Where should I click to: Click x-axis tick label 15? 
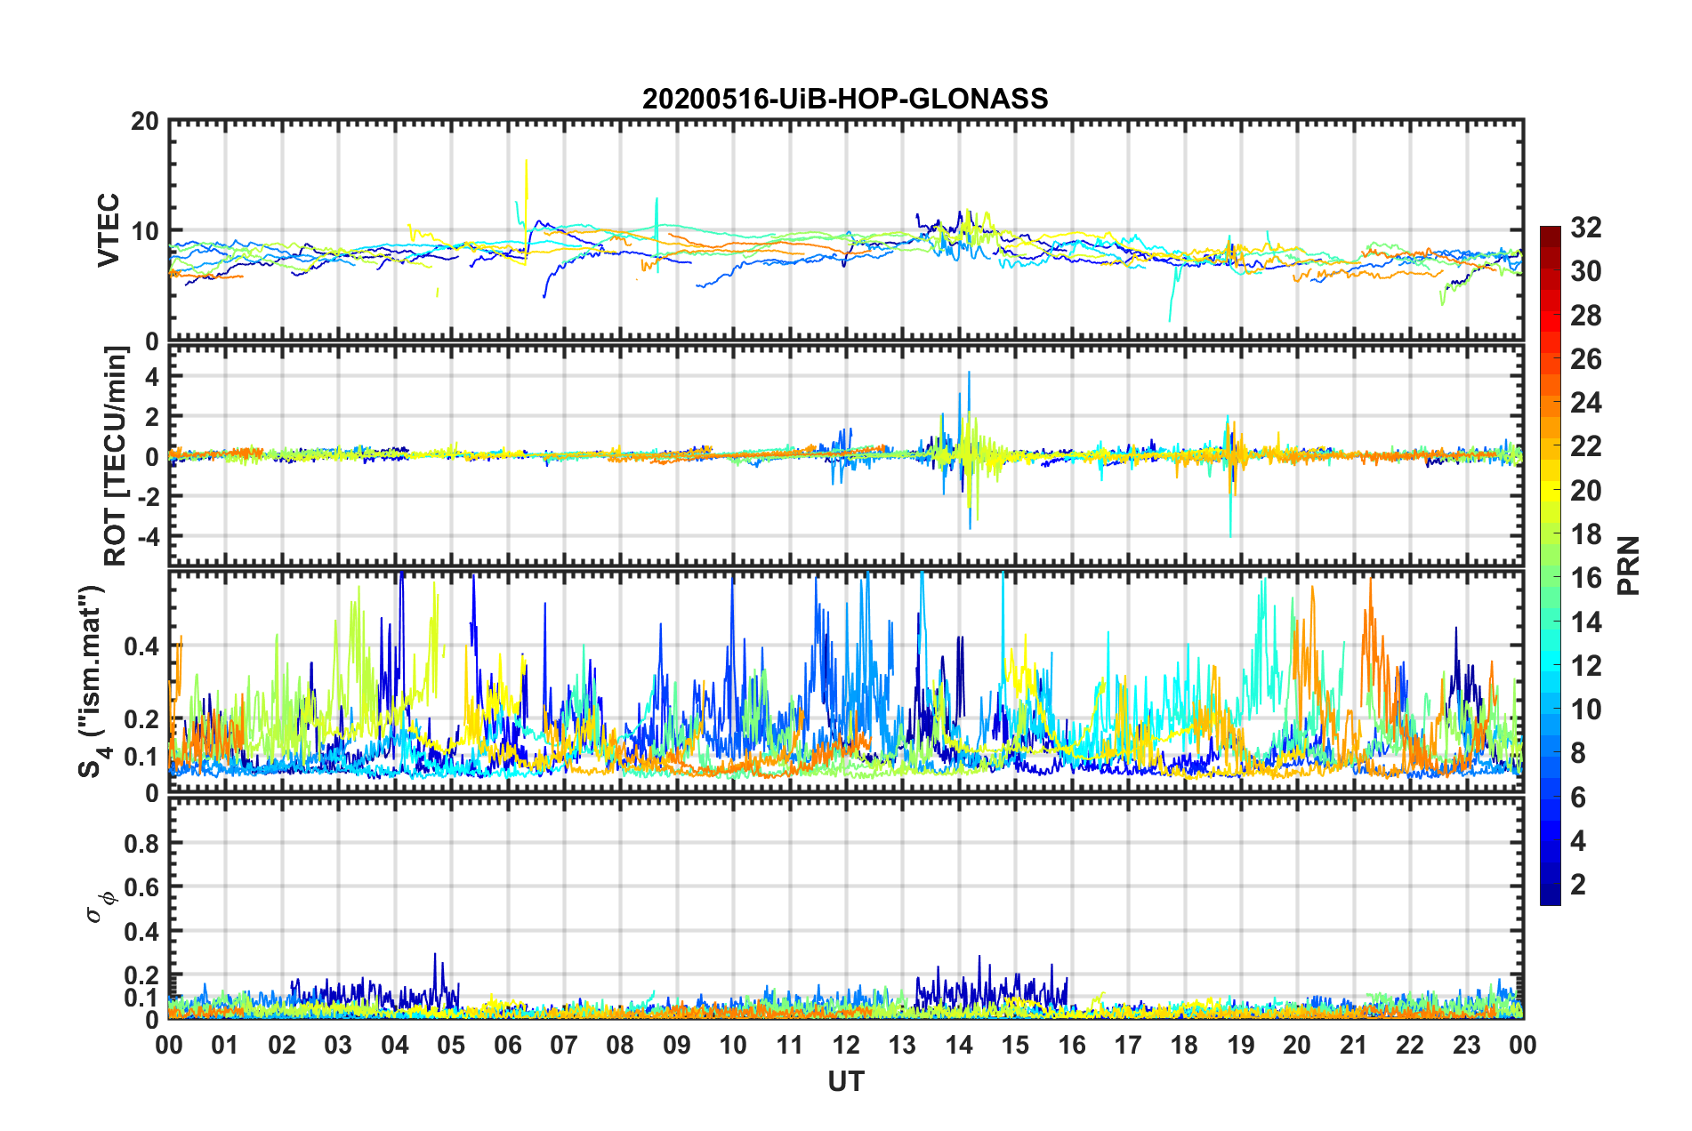pos(1015,1045)
